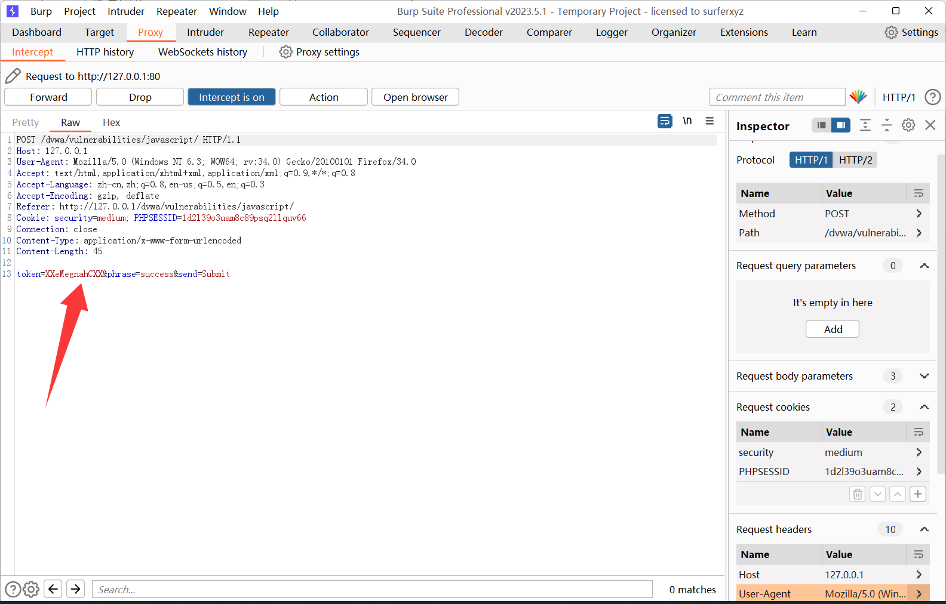Click the Inspector vertical scrollbar
Image resolution: width=946 pixels, height=604 pixels.
(x=941, y=313)
